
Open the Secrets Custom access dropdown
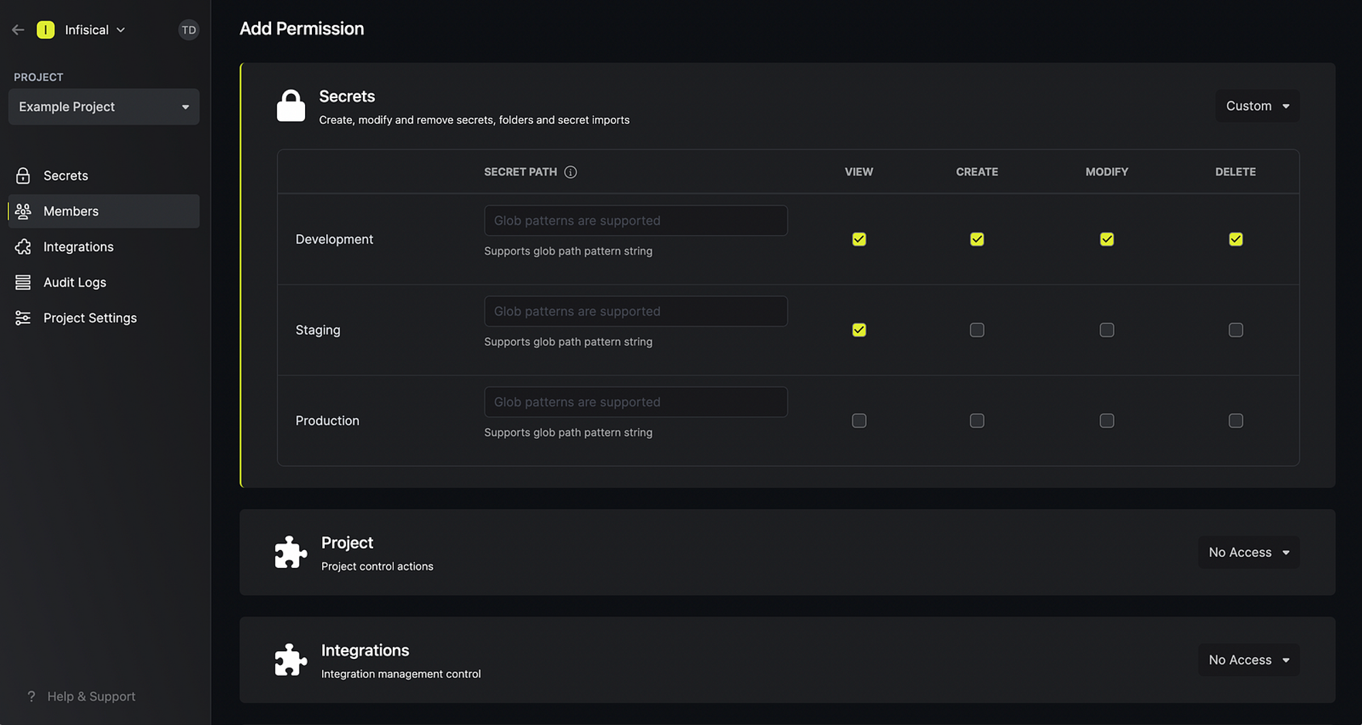pos(1257,106)
